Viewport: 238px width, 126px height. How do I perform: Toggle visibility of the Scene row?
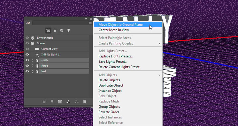coord(27,43)
